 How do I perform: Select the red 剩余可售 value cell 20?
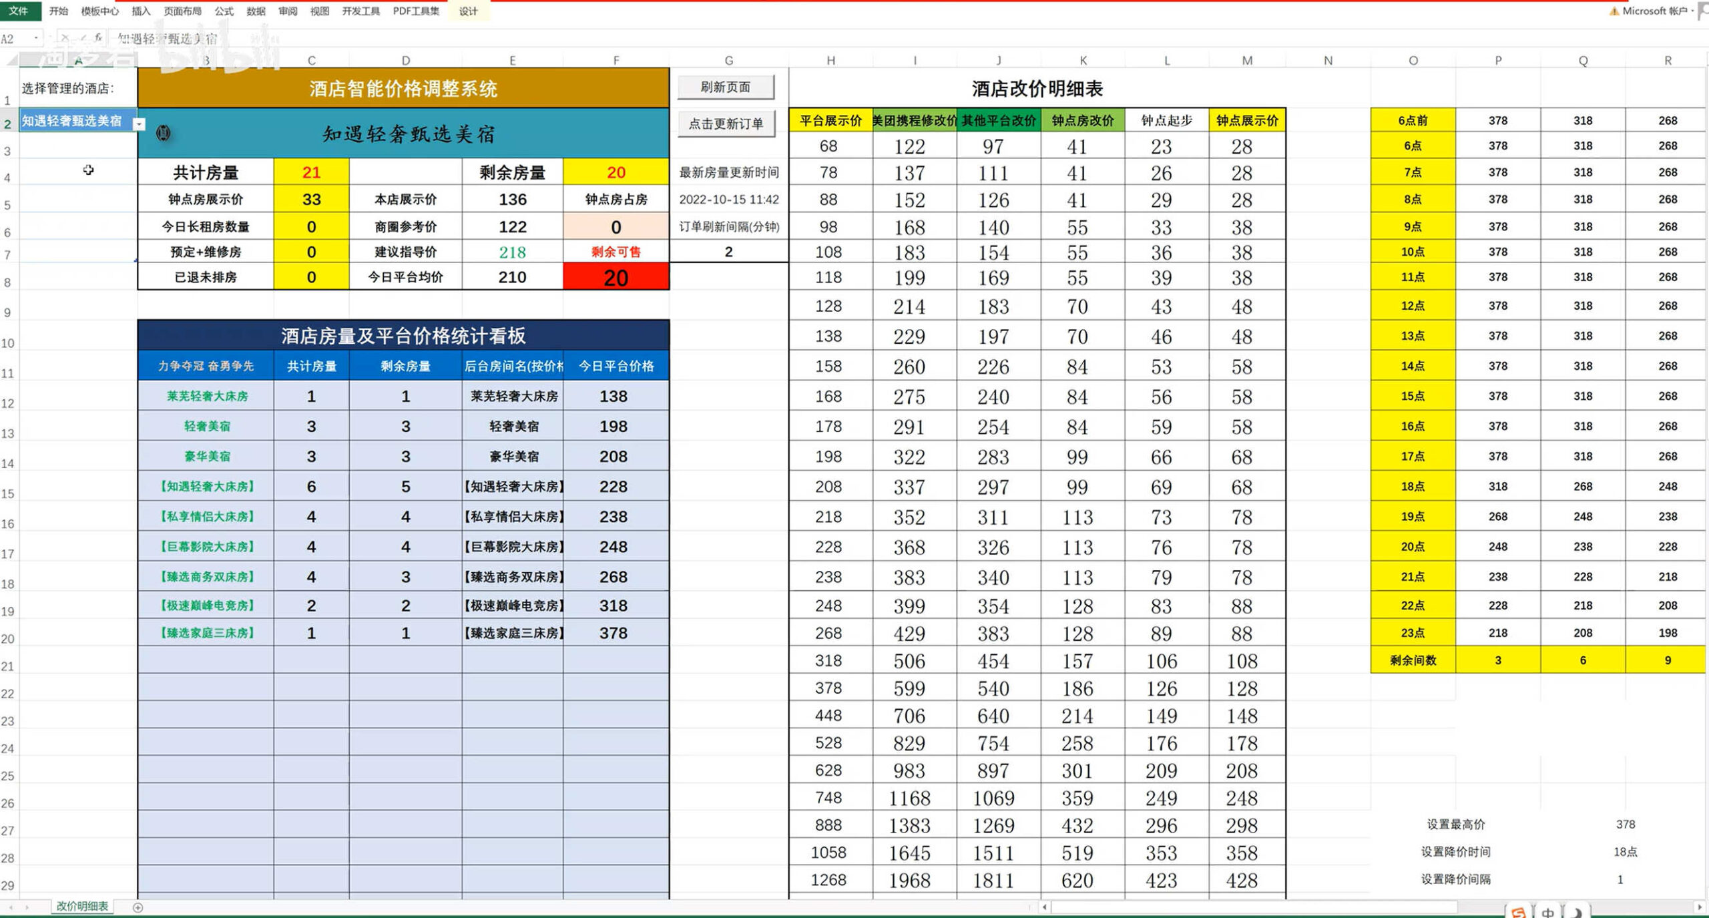coord(616,277)
